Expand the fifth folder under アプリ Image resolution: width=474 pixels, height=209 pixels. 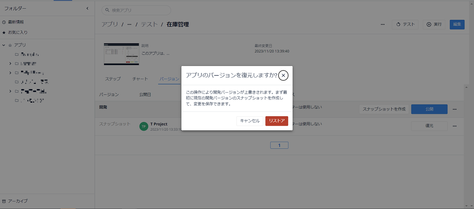pyautogui.click(x=10, y=91)
